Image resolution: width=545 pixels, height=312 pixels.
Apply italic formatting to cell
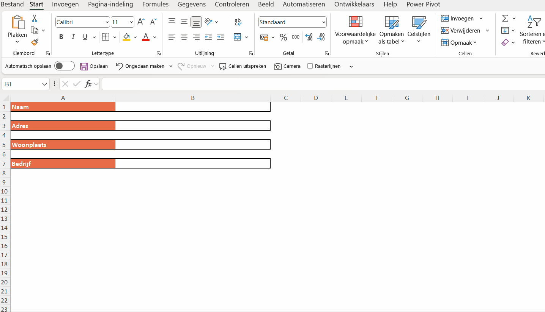point(73,37)
